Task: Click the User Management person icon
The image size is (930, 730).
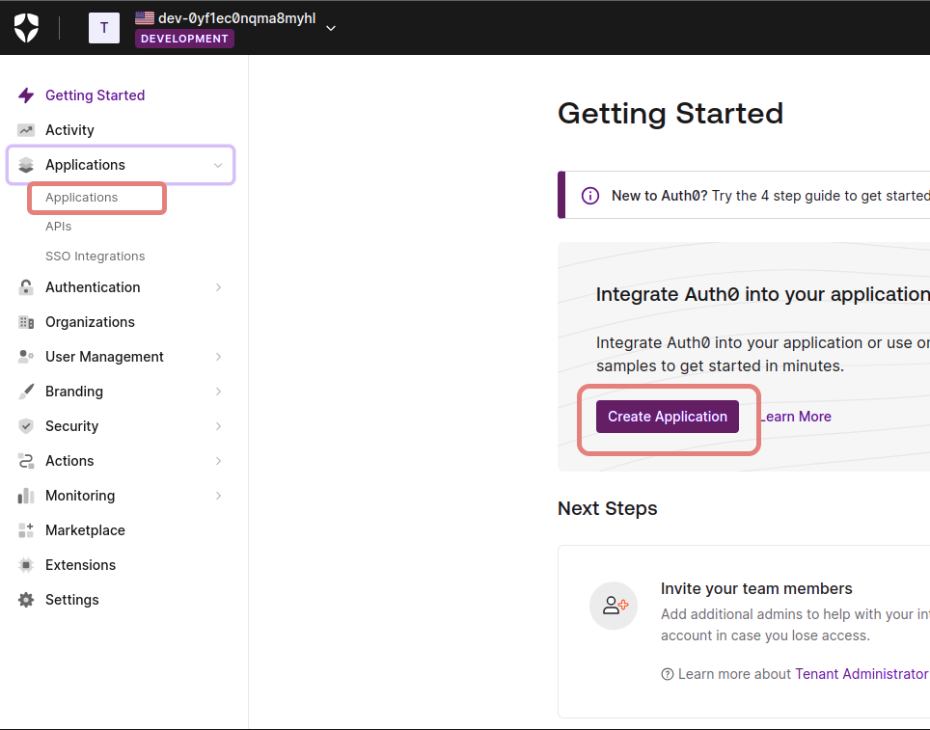Action: tap(25, 357)
